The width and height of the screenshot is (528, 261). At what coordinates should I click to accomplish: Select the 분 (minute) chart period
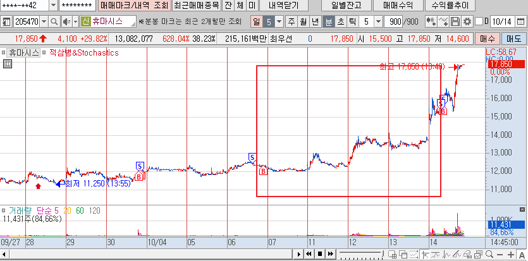[x=328, y=22]
